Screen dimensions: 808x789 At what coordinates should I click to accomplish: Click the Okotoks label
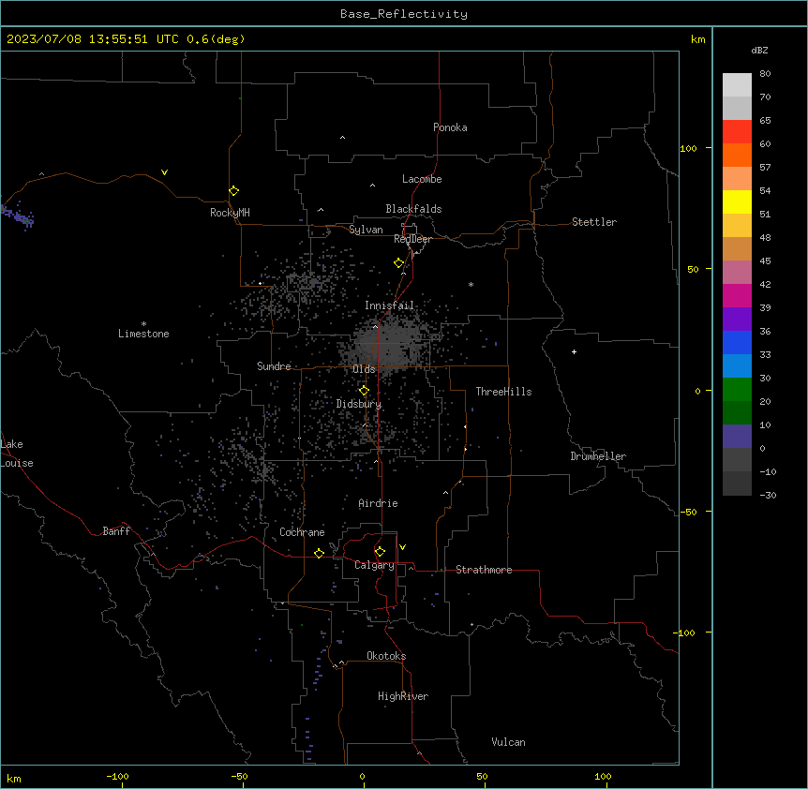(386, 656)
